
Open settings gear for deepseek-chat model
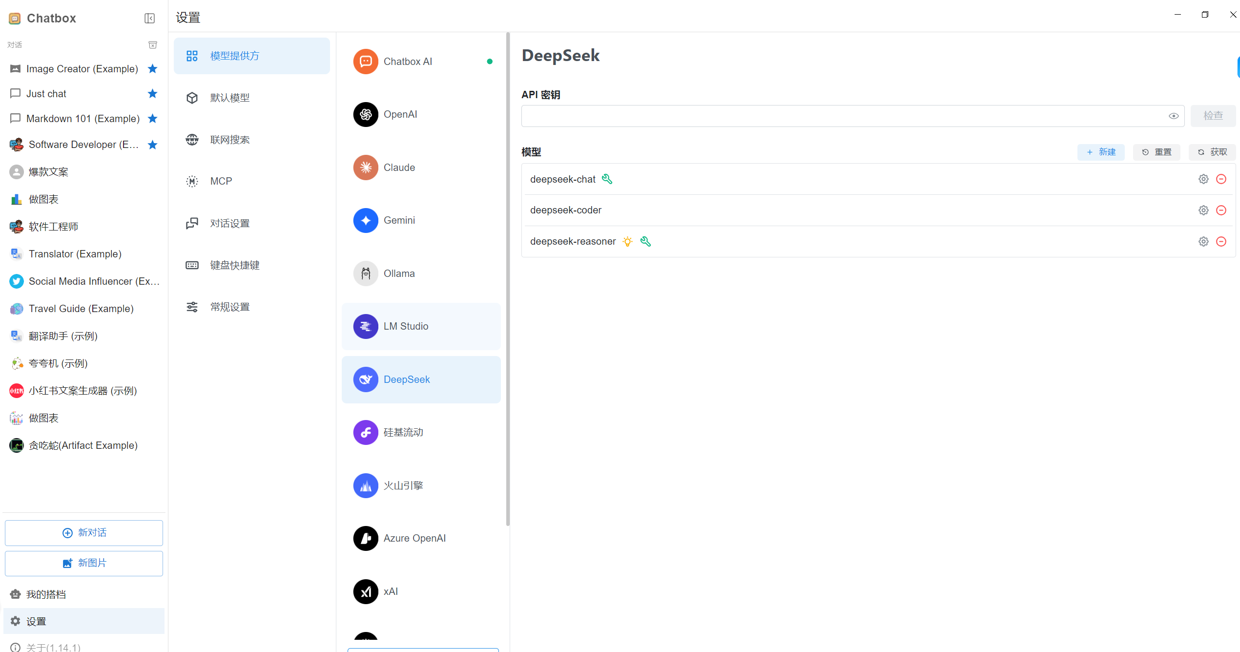(x=1203, y=179)
